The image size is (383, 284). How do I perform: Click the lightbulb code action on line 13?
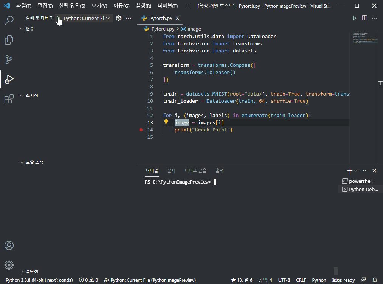click(x=166, y=122)
